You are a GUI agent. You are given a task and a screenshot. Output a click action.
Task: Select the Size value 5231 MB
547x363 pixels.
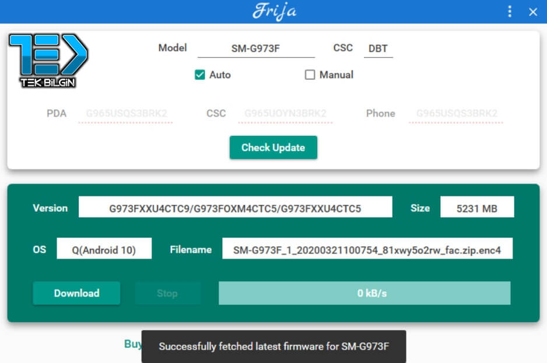pyautogui.click(x=477, y=207)
